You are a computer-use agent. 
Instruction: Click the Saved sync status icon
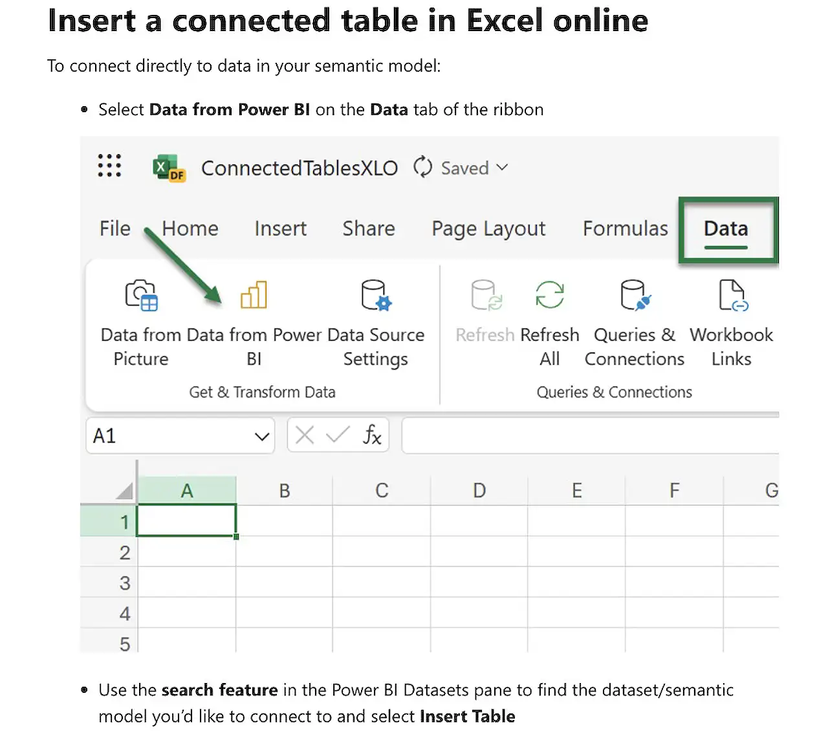click(422, 167)
